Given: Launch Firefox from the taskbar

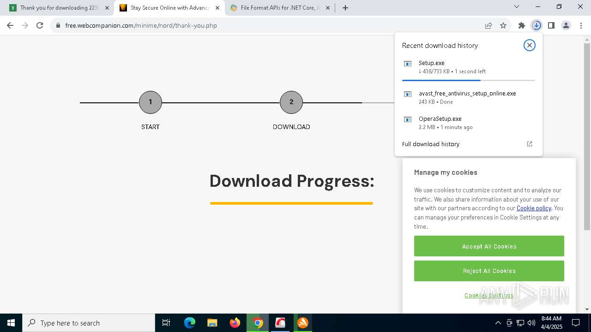Looking at the screenshot, I should click(235, 323).
